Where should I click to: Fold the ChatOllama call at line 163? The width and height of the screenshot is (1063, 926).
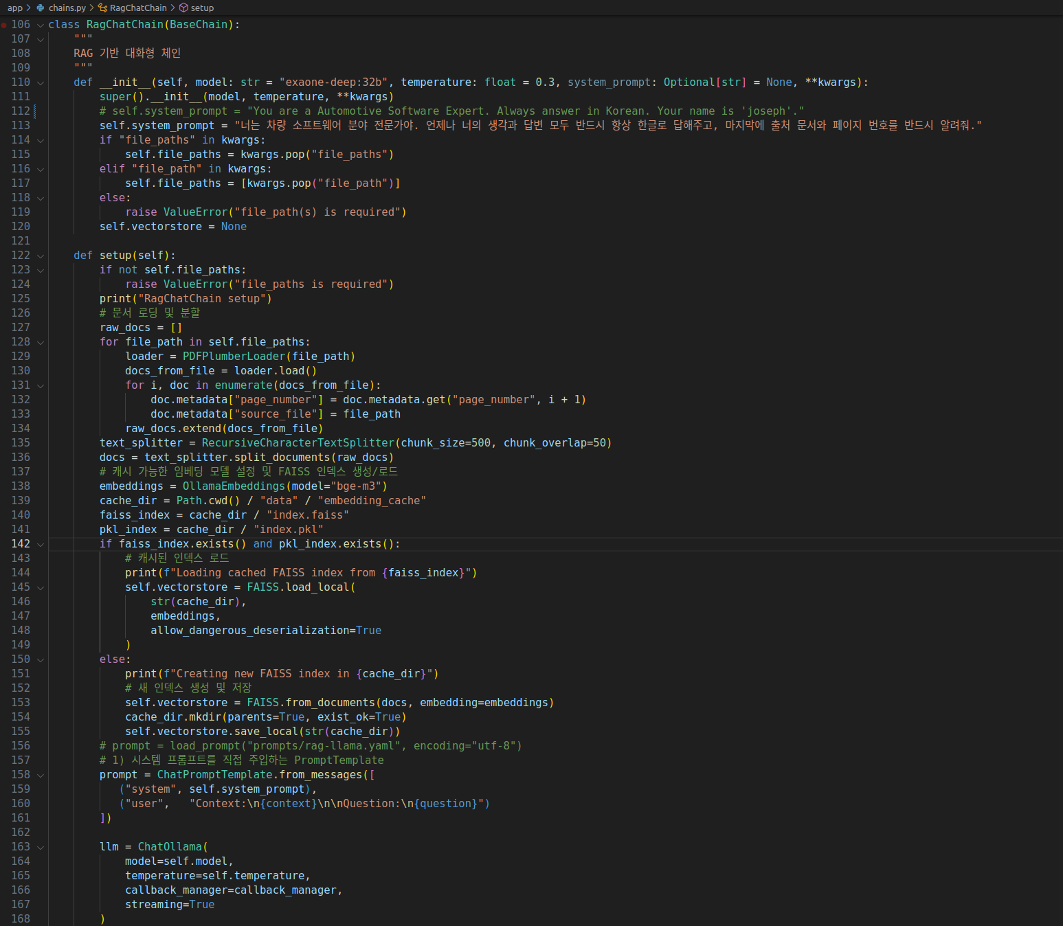click(41, 847)
